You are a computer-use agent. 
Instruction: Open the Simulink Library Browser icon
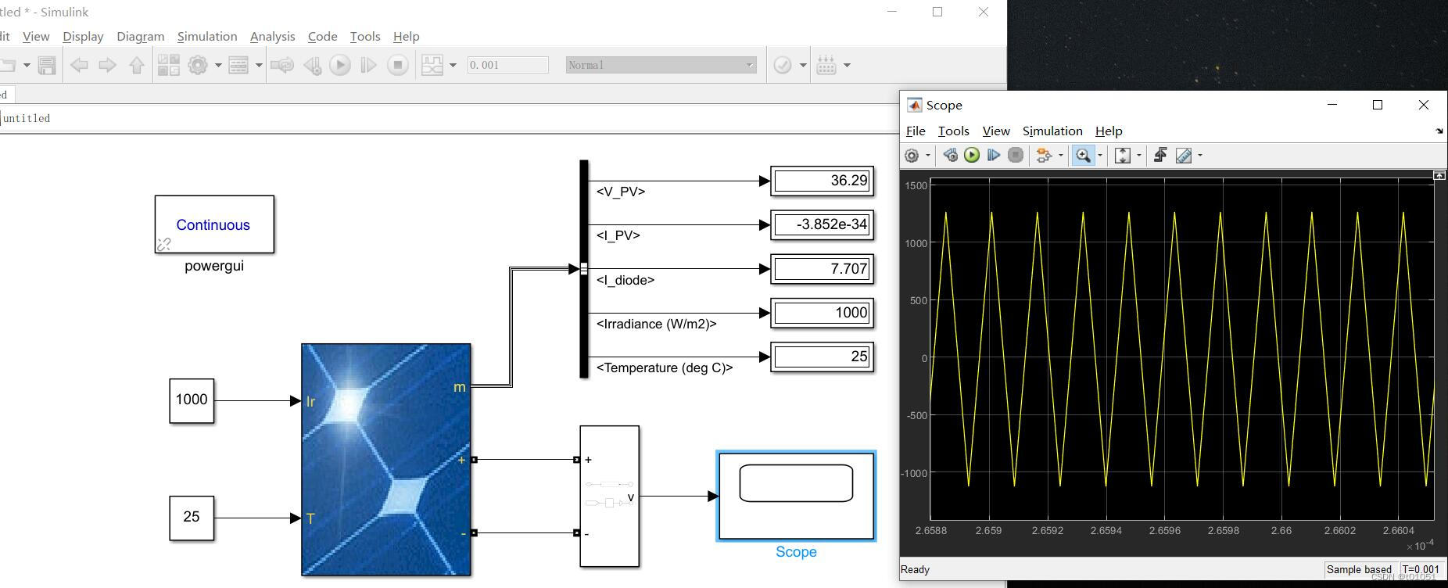[x=169, y=66]
